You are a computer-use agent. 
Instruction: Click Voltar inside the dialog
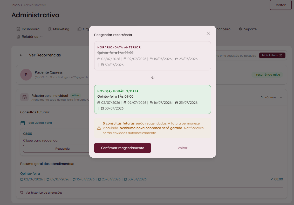click(182, 148)
